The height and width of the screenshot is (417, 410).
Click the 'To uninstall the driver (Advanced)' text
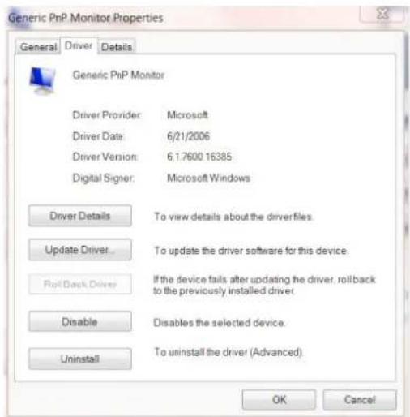(228, 352)
